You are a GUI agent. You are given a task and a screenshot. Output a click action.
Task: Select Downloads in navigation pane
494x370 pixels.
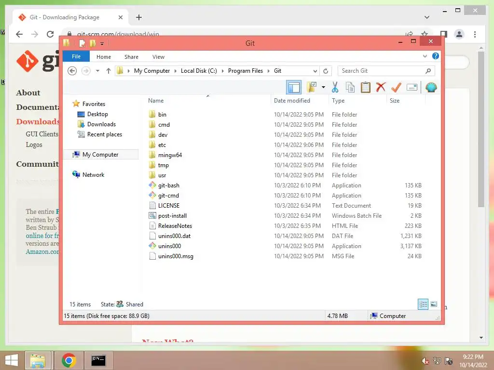tap(101, 124)
